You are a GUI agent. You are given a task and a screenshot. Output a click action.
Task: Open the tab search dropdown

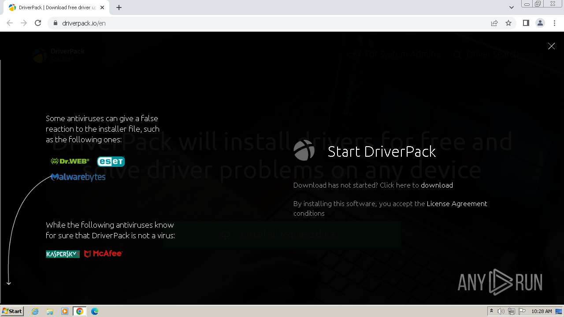tap(511, 7)
